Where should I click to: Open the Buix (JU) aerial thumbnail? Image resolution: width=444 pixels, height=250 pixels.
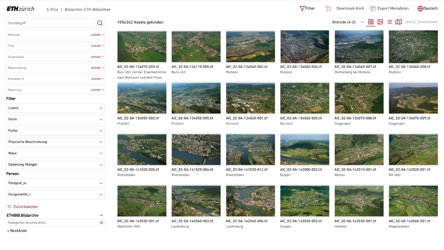[142, 47]
